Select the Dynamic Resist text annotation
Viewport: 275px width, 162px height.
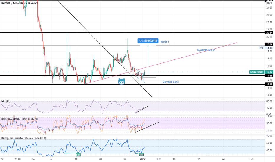pos(206,50)
